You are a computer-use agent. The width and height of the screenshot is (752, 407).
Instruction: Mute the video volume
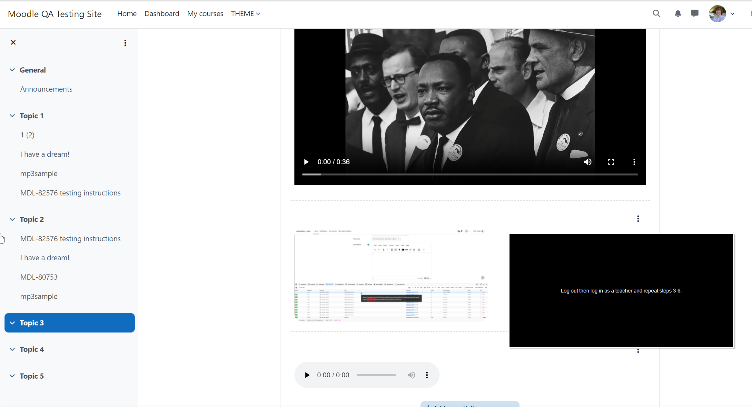tap(588, 162)
